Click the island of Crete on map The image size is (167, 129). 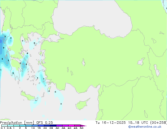28,96
